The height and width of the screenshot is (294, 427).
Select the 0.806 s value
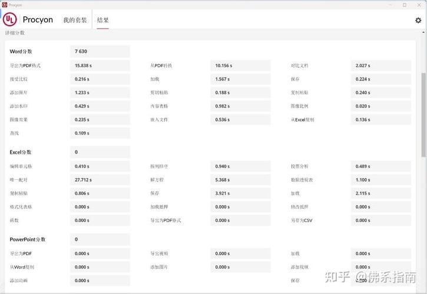100,193
